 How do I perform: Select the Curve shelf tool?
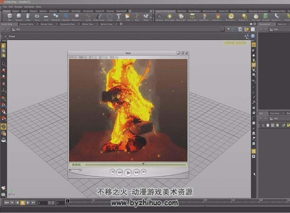[88, 17]
